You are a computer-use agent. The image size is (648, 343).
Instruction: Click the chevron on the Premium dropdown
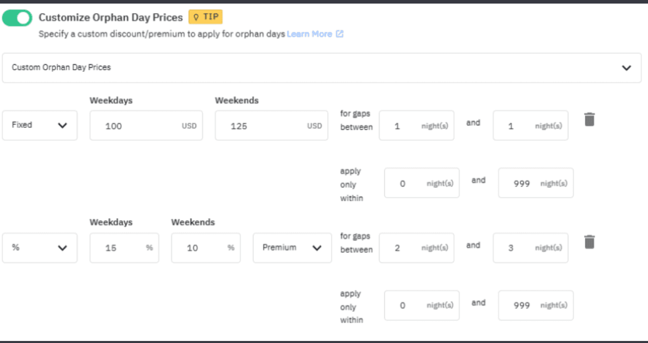(x=316, y=248)
